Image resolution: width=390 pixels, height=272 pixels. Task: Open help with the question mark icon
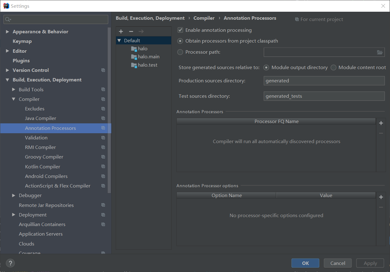(x=10, y=263)
